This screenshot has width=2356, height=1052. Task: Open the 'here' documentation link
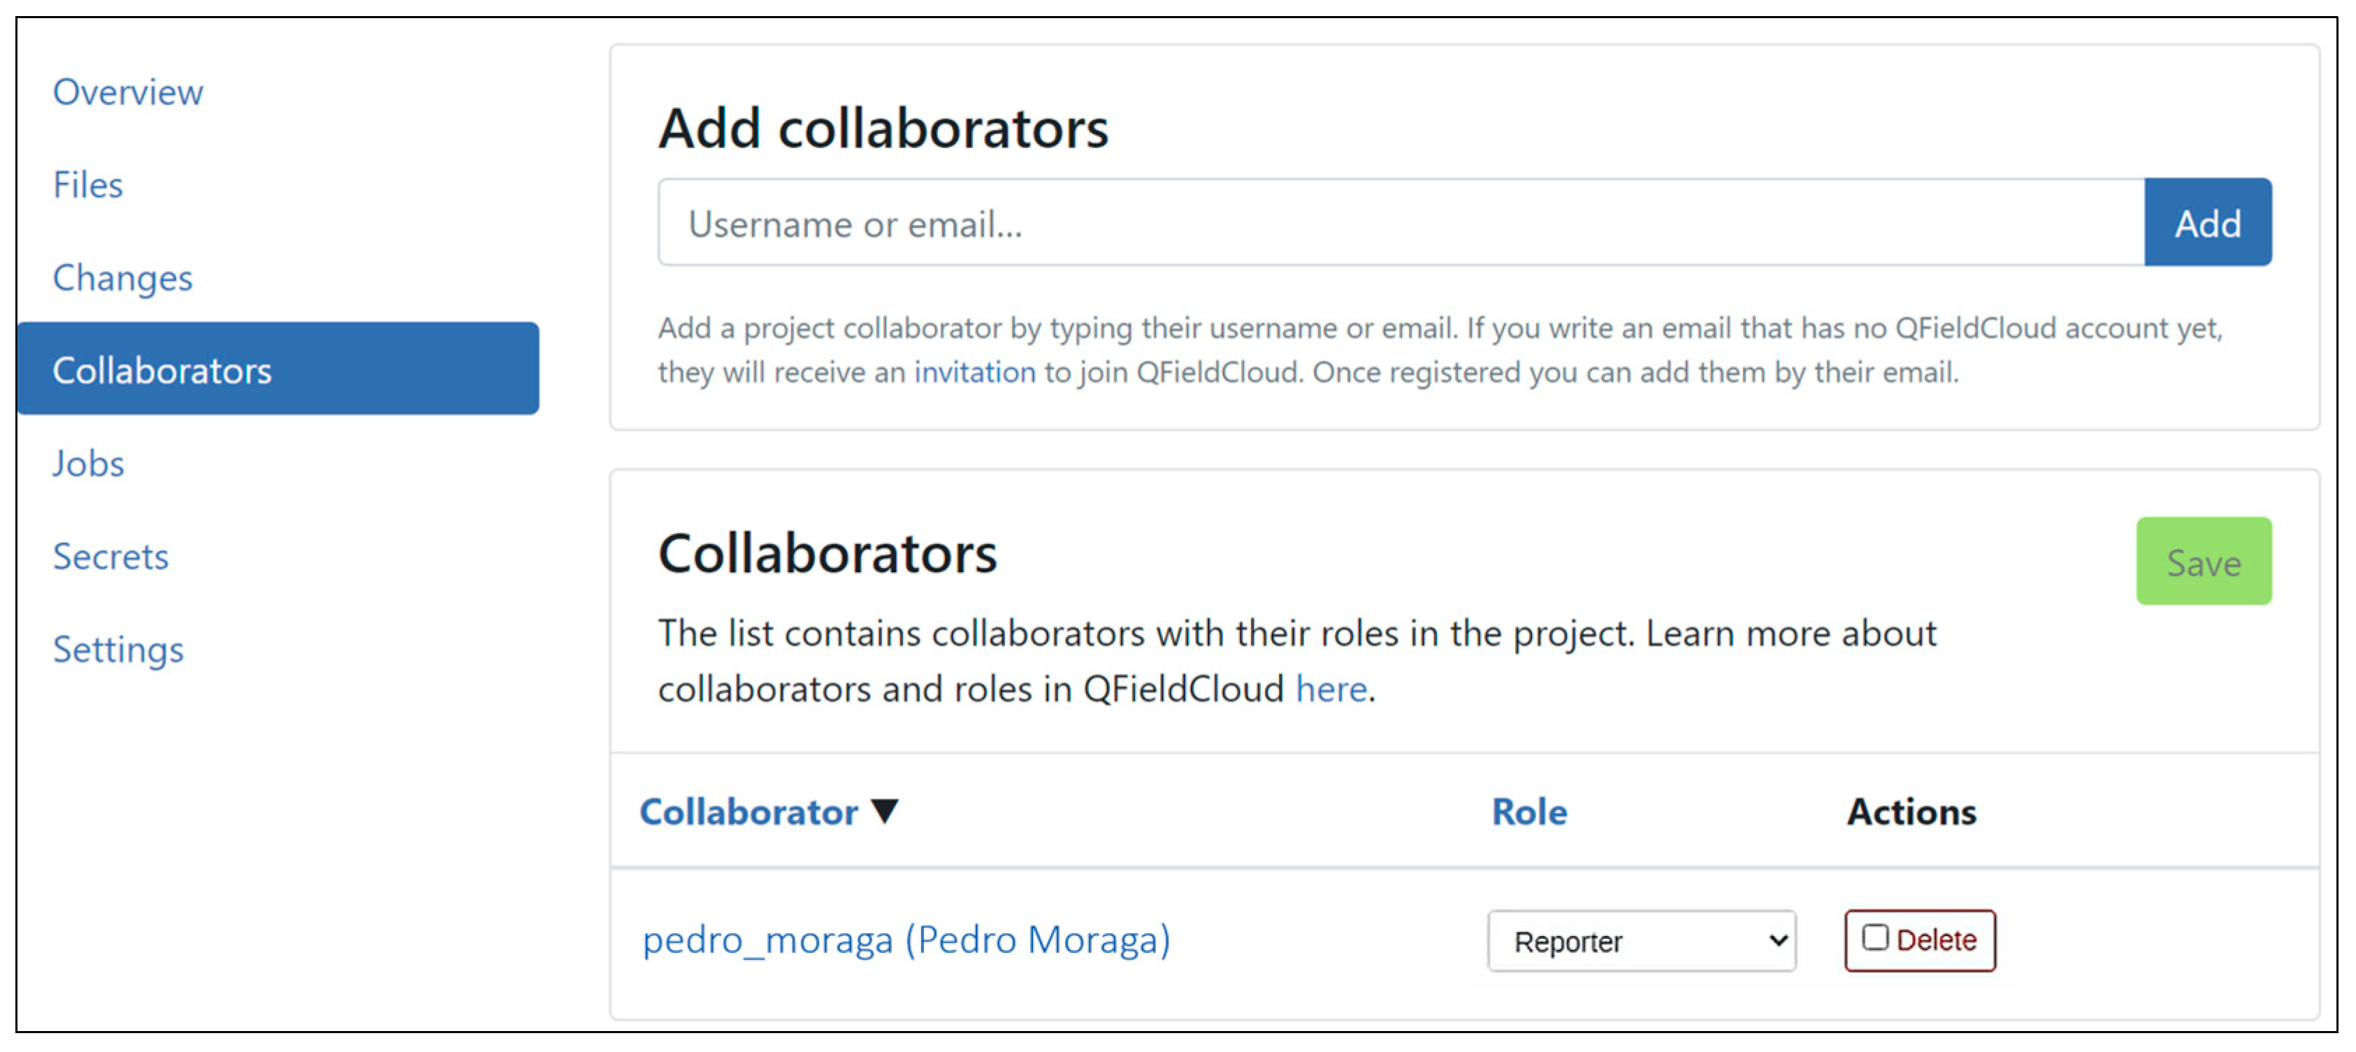point(1331,689)
